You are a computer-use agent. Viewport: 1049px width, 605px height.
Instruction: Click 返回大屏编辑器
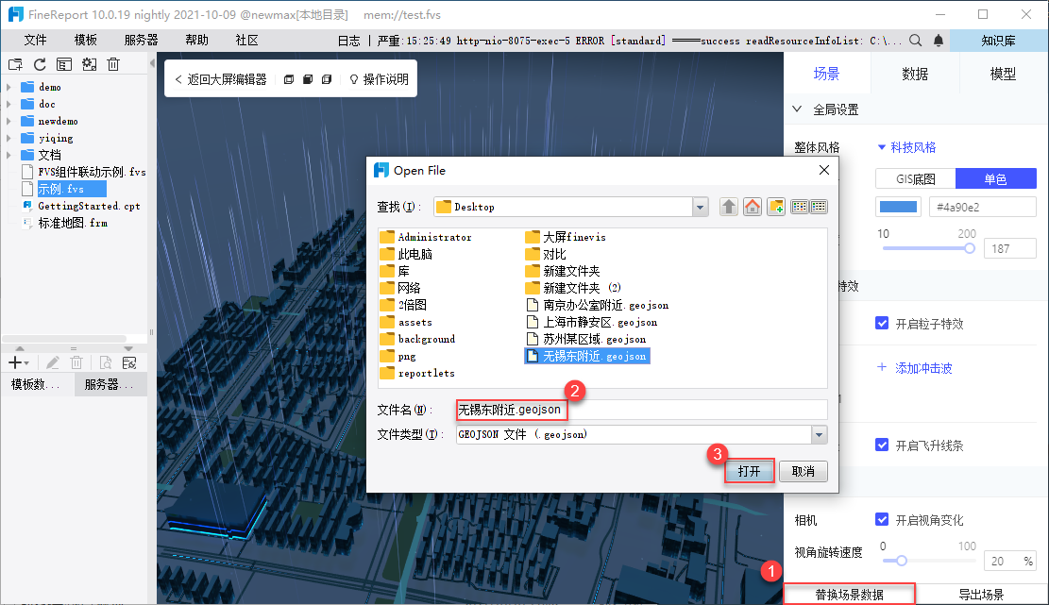(x=221, y=79)
